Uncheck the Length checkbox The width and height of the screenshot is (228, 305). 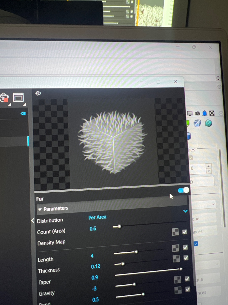click(x=186, y=258)
